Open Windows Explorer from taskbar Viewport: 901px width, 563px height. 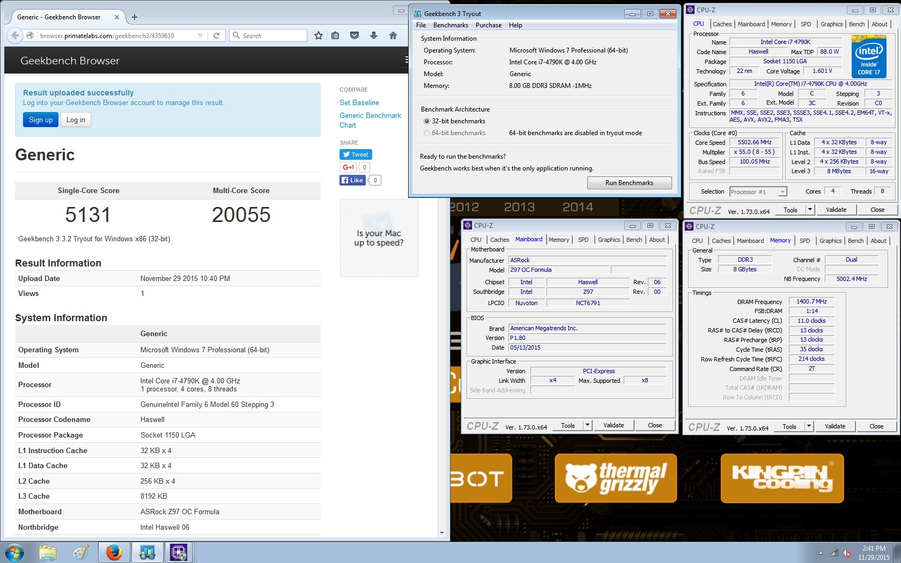click(48, 552)
